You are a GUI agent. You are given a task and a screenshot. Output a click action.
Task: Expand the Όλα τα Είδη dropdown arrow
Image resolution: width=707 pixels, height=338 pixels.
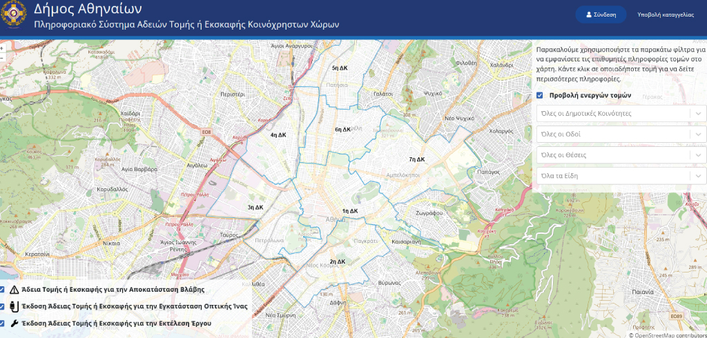(x=699, y=176)
